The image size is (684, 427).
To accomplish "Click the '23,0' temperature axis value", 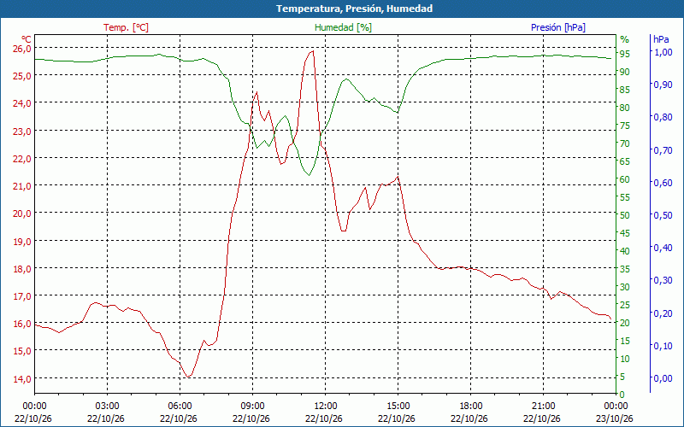I will pos(23,132).
